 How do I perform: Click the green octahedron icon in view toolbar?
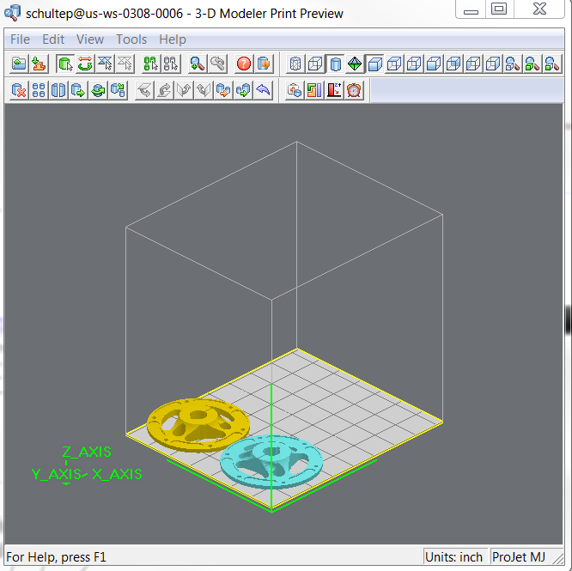(x=354, y=64)
